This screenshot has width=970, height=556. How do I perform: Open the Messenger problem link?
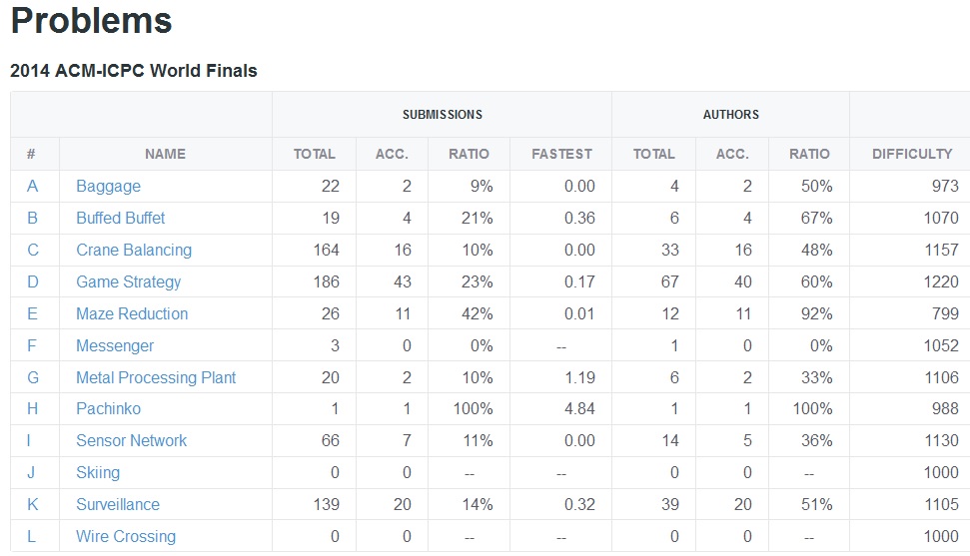click(115, 345)
